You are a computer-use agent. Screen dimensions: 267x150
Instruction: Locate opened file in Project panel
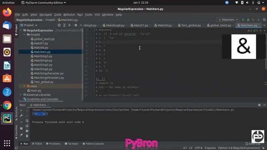tap(59, 25)
